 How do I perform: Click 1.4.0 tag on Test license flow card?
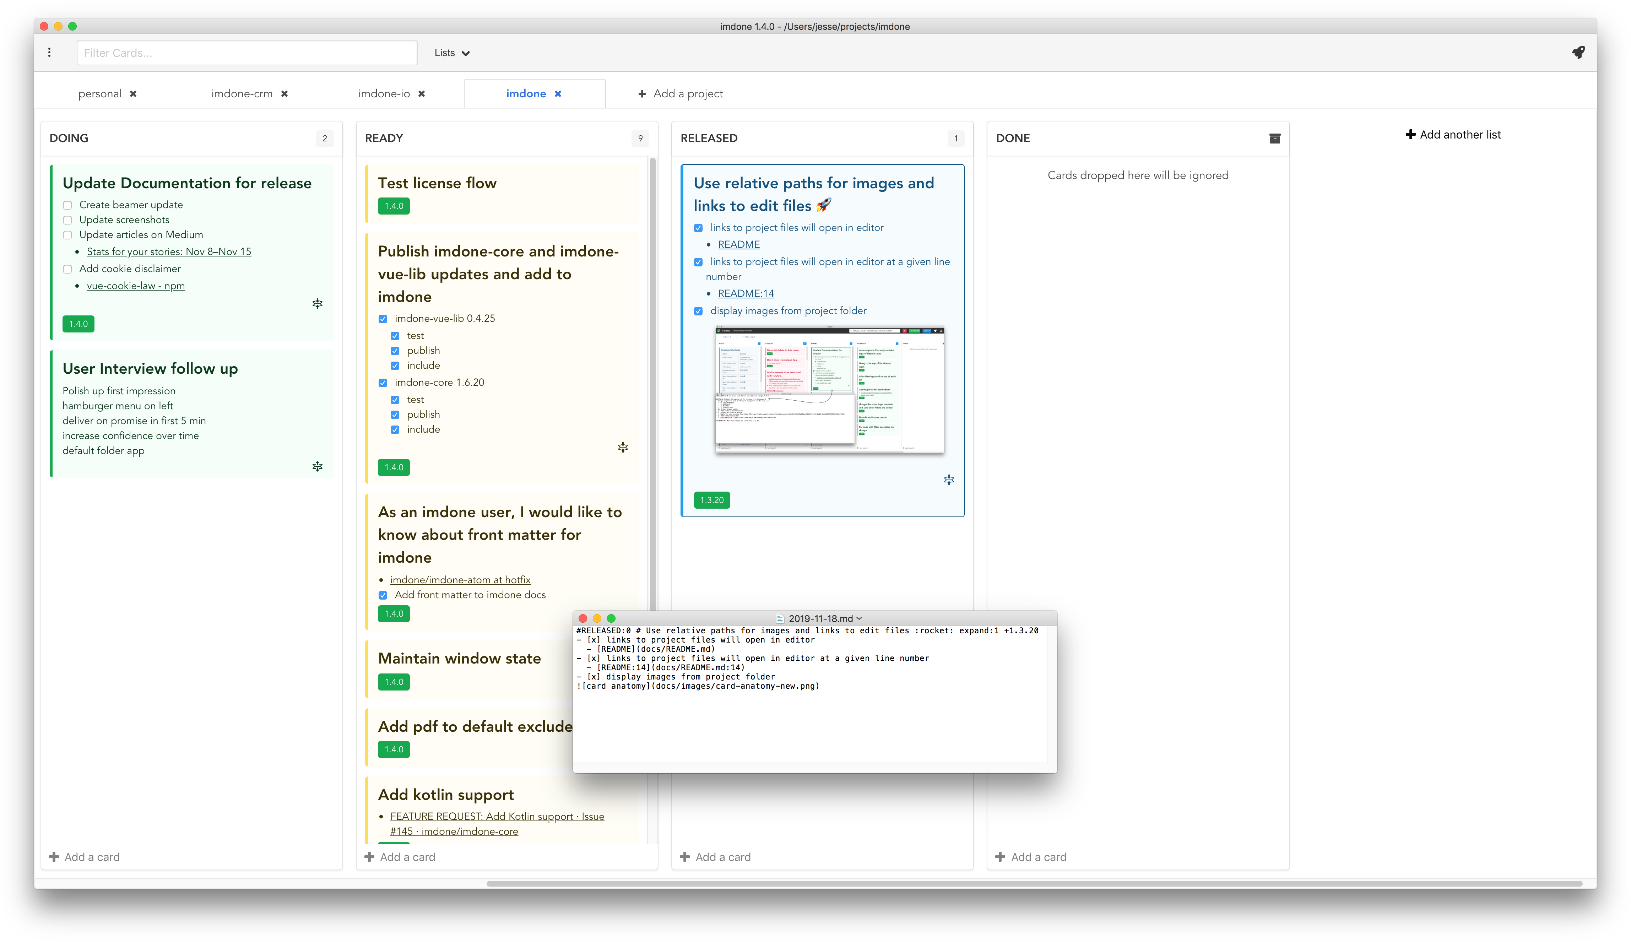(x=394, y=206)
